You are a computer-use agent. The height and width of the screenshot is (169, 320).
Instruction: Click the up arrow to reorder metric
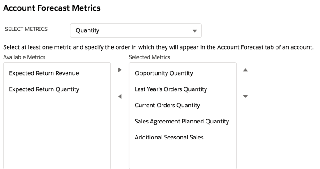[x=245, y=70]
